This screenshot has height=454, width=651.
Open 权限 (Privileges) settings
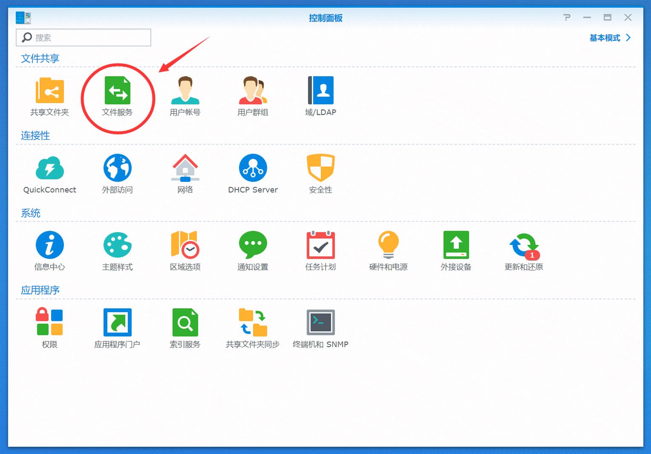[49, 322]
